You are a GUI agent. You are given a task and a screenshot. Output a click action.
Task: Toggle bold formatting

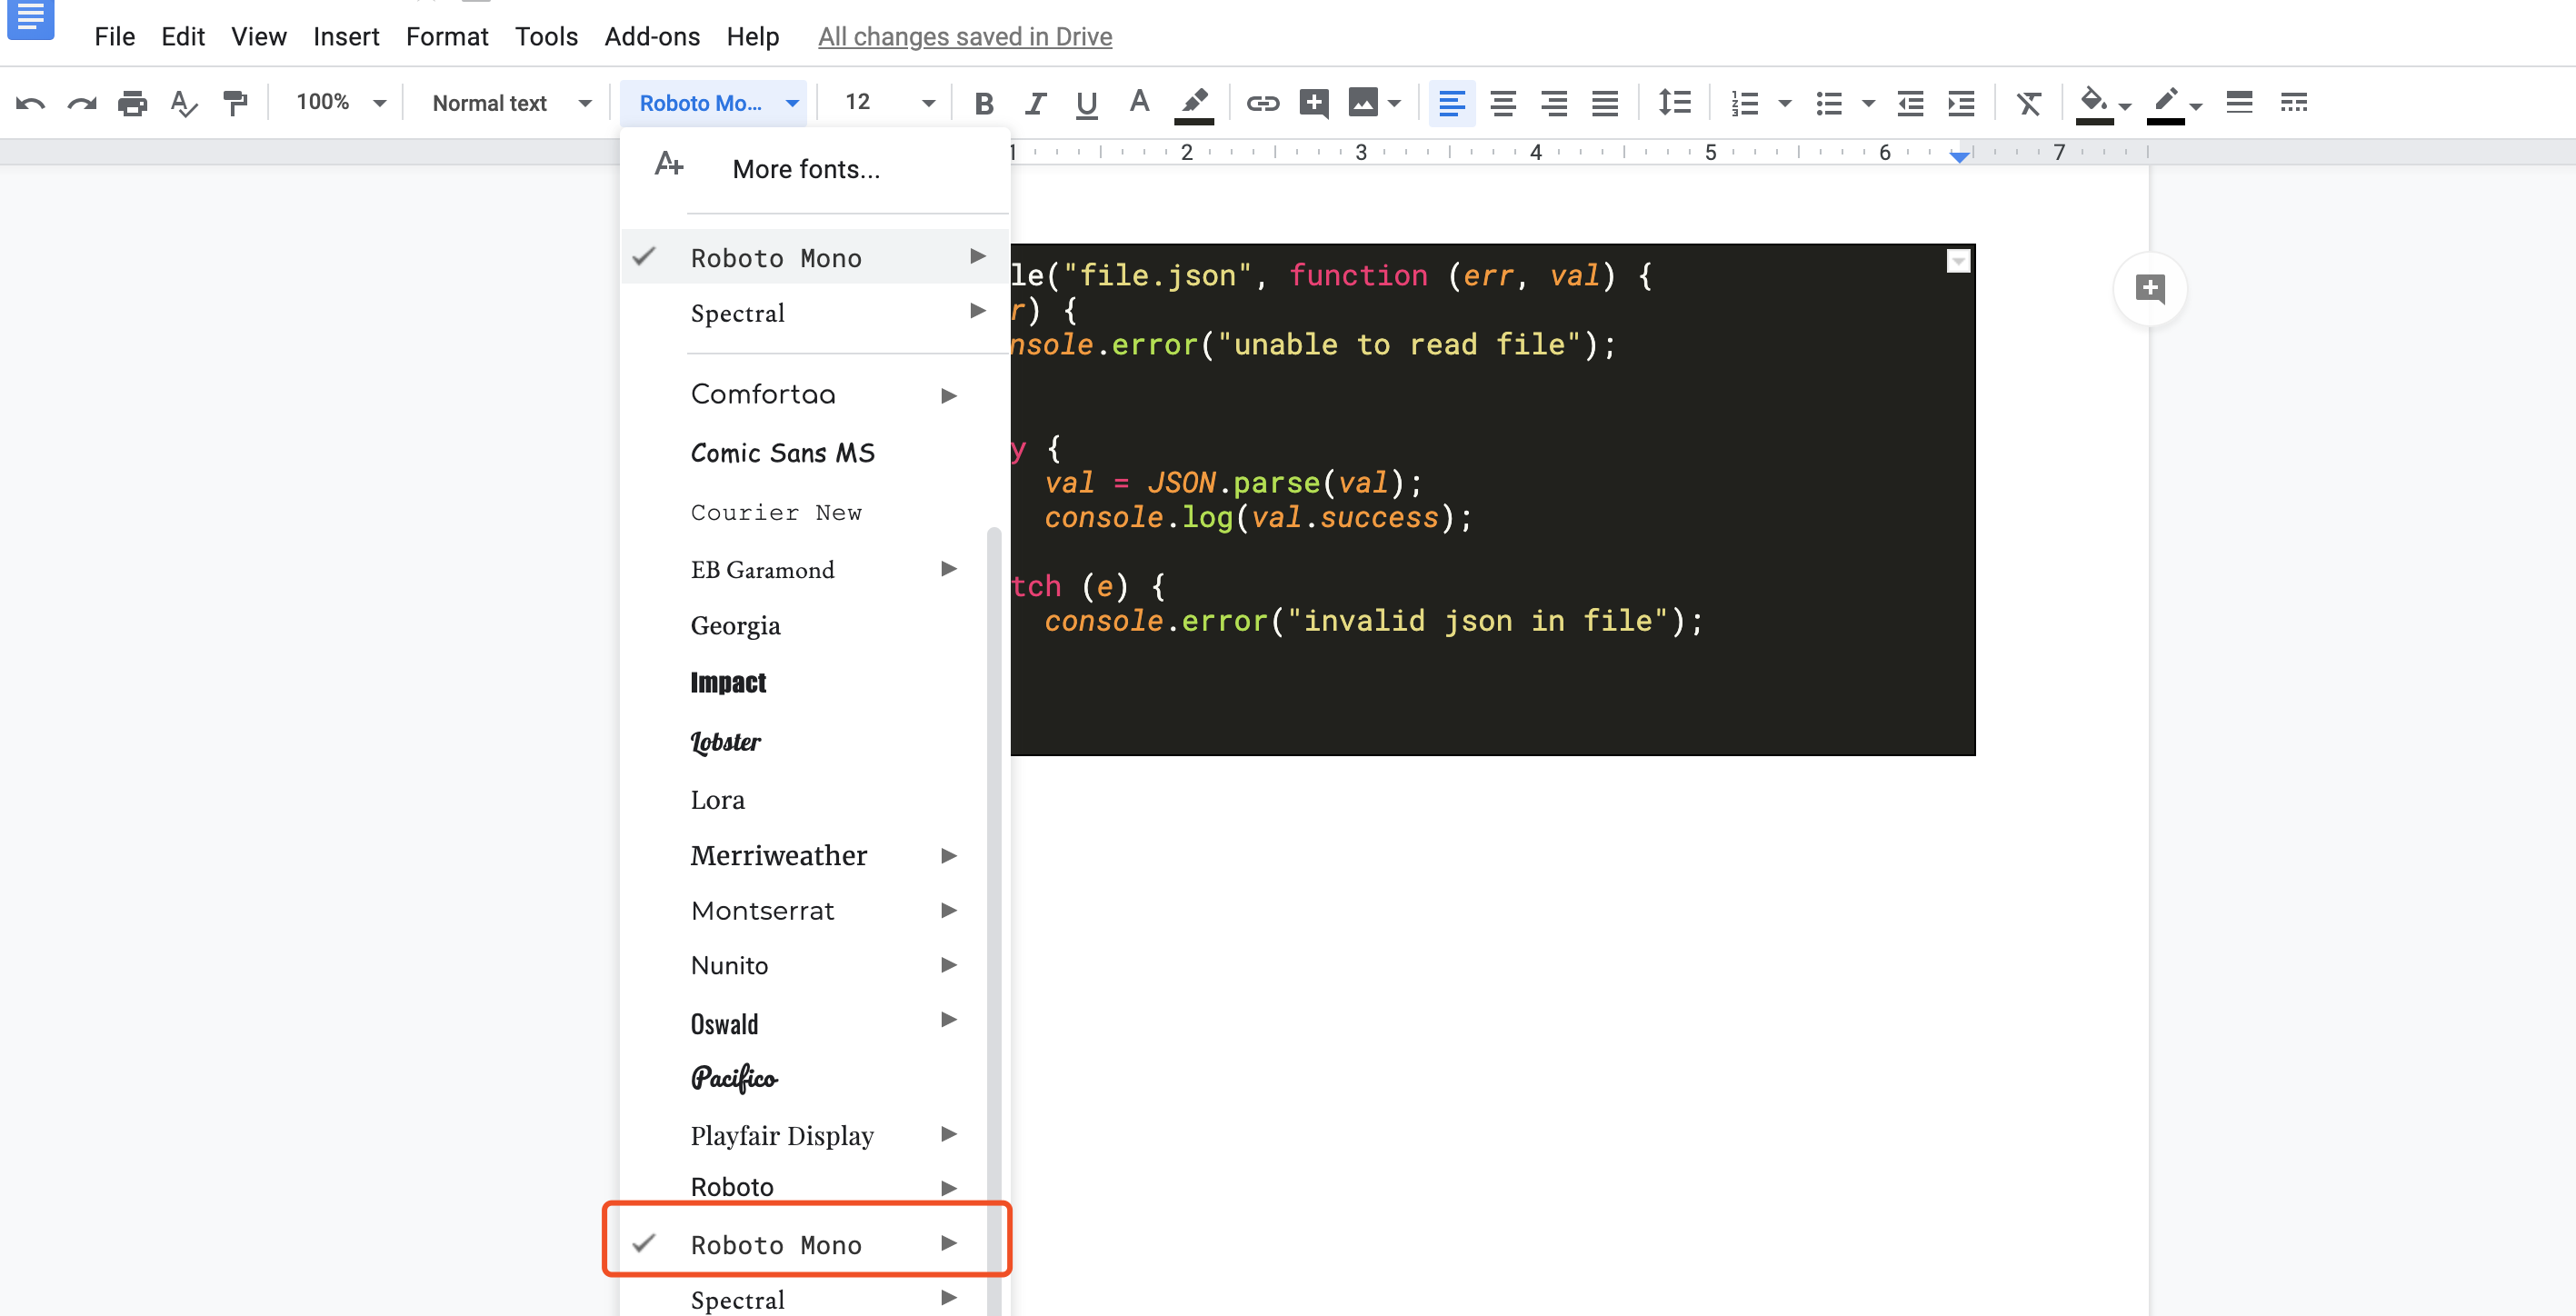(x=984, y=103)
